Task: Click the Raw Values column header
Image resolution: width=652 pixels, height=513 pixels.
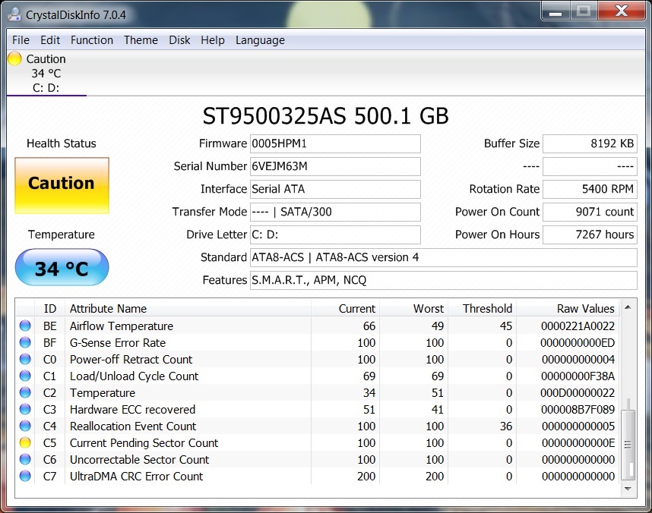Action: (x=568, y=309)
